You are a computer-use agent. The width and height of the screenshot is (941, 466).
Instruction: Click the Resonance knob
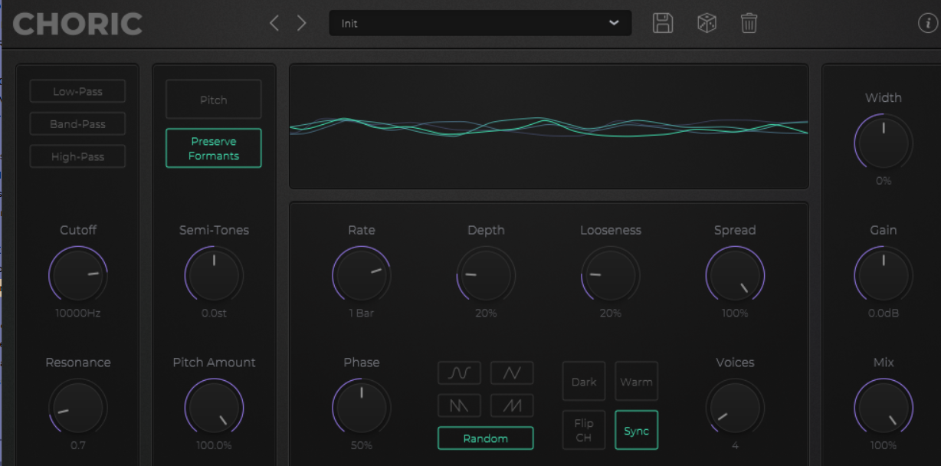point(78,407)
